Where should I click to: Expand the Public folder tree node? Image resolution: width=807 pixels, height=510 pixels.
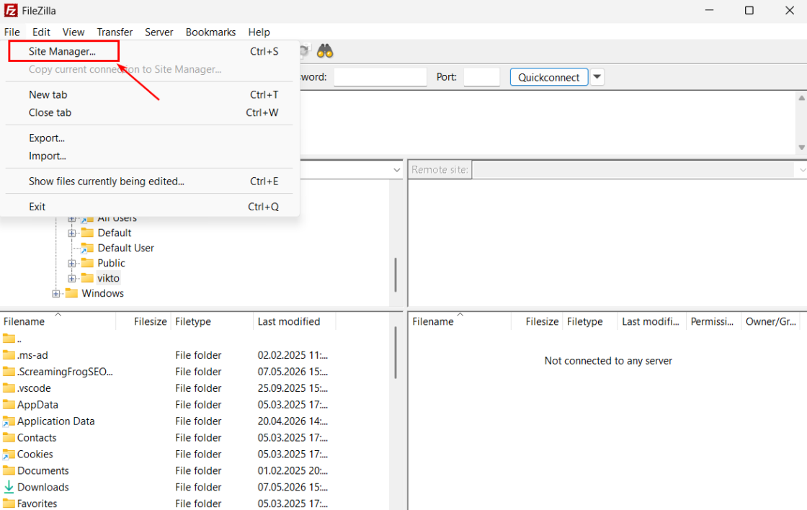(x=71, y=264)
